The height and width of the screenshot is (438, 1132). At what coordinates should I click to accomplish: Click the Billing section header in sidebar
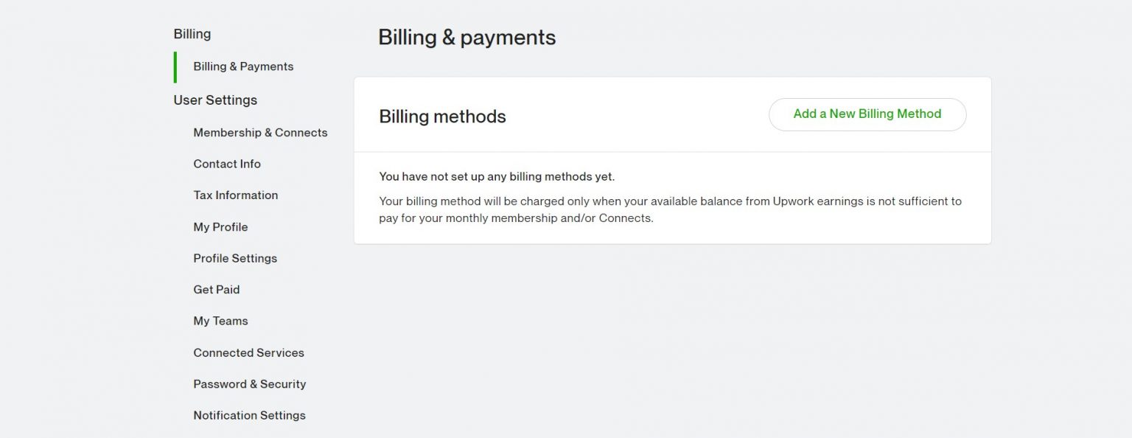click(x=192, y=34)
